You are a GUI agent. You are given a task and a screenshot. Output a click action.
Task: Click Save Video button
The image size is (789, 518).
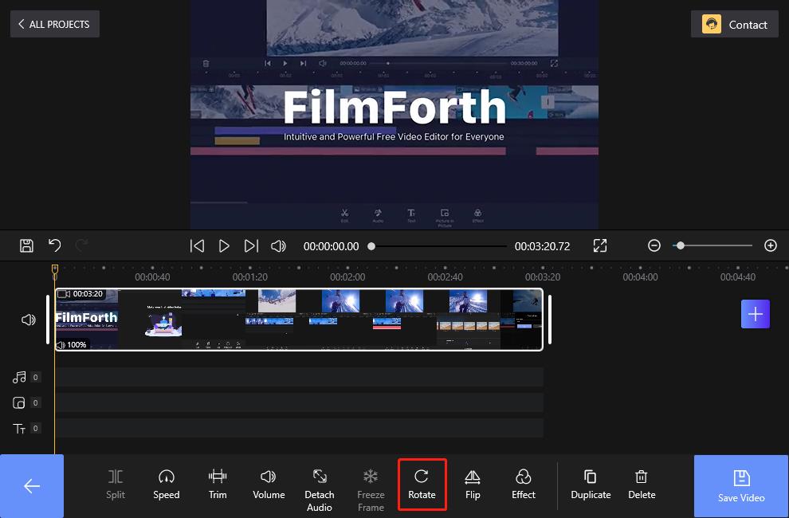[x=741, y=486]
